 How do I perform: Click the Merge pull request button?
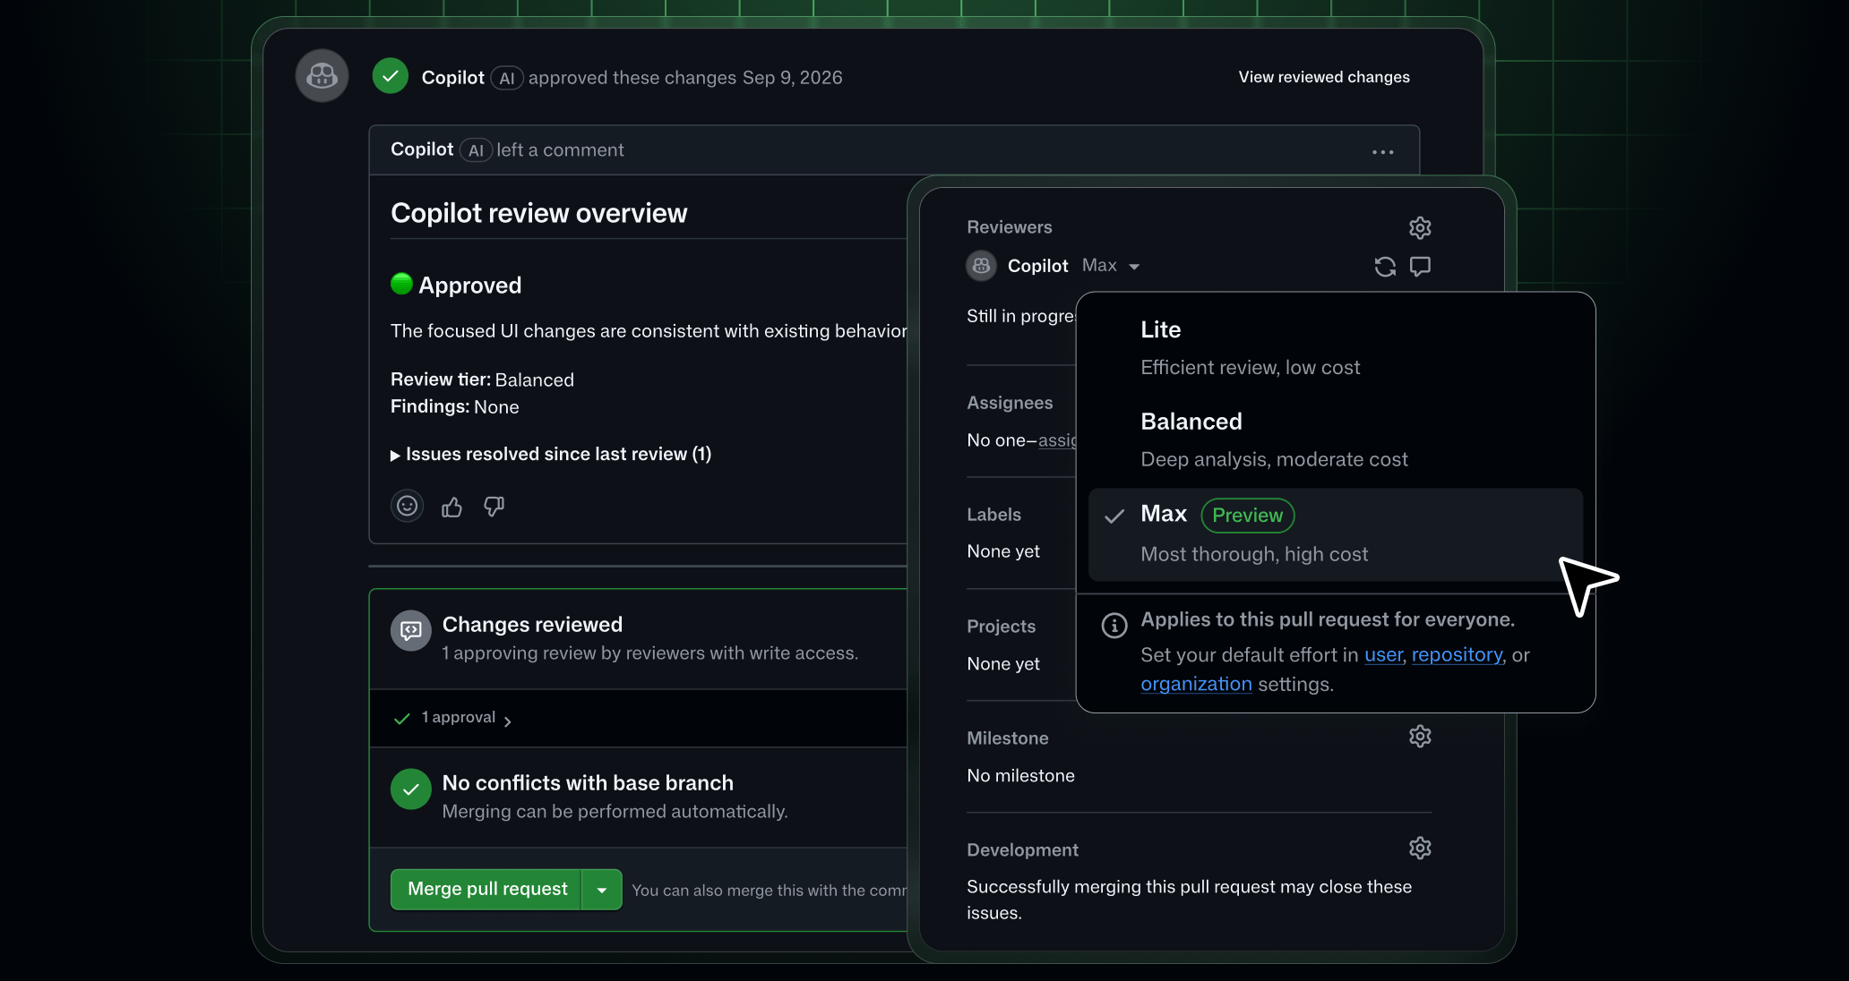click(x=486, y=890)
